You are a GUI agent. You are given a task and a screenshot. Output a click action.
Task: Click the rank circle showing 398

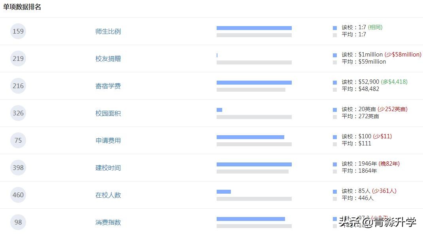[x=18, y=168]
